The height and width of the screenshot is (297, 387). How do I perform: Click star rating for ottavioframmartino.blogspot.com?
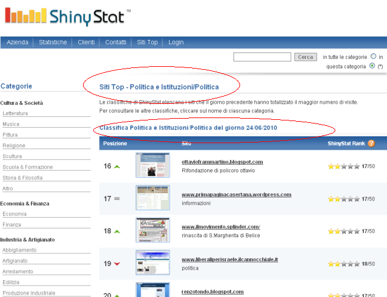click(343, 166)
